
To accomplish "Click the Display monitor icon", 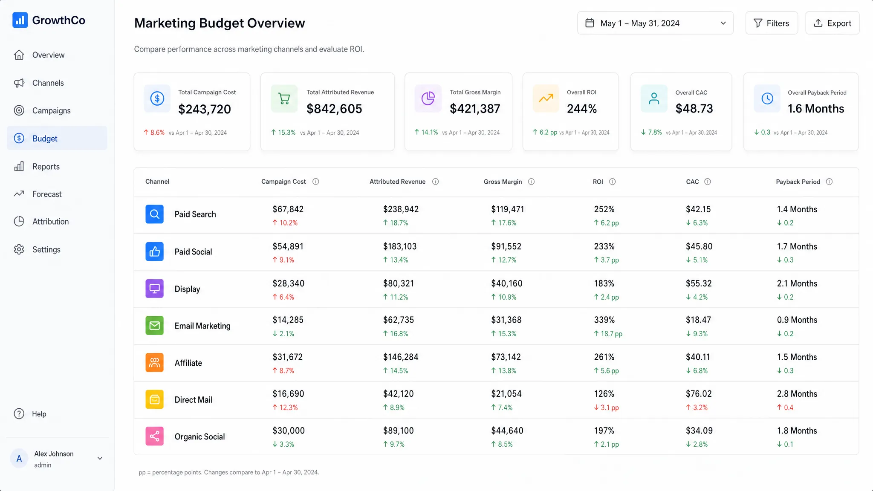I will point(154,289).
